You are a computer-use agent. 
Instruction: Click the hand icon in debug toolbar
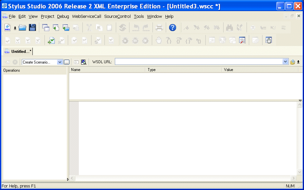(159, 41)
